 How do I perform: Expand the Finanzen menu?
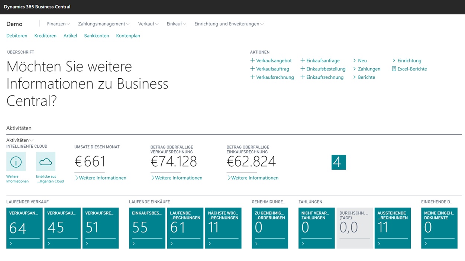58,24
